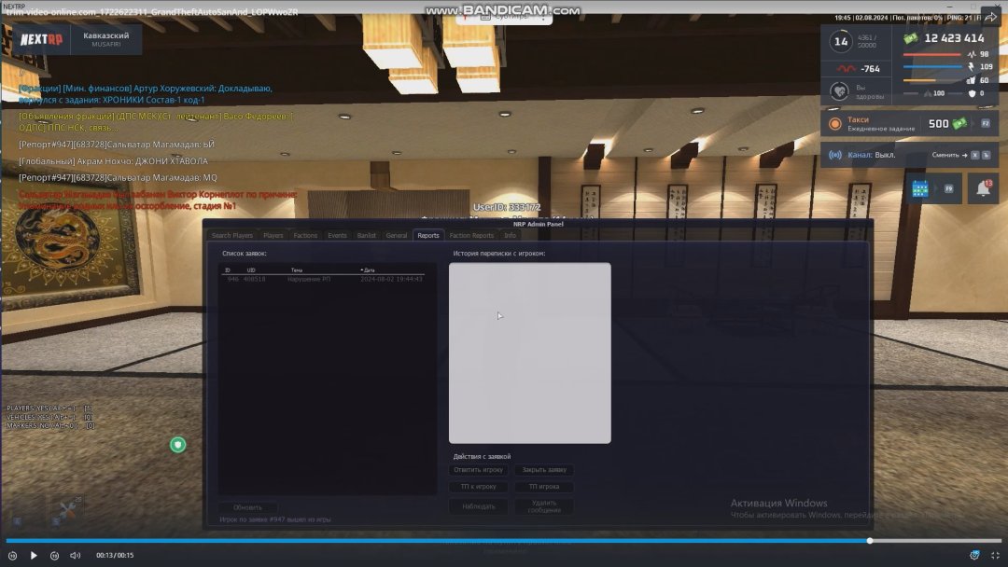Sort reports by UID column header
This screenshot has width=1008, height=567.
tap(251, 270)
